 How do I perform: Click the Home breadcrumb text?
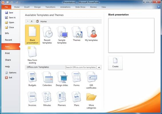click(43, 21)
